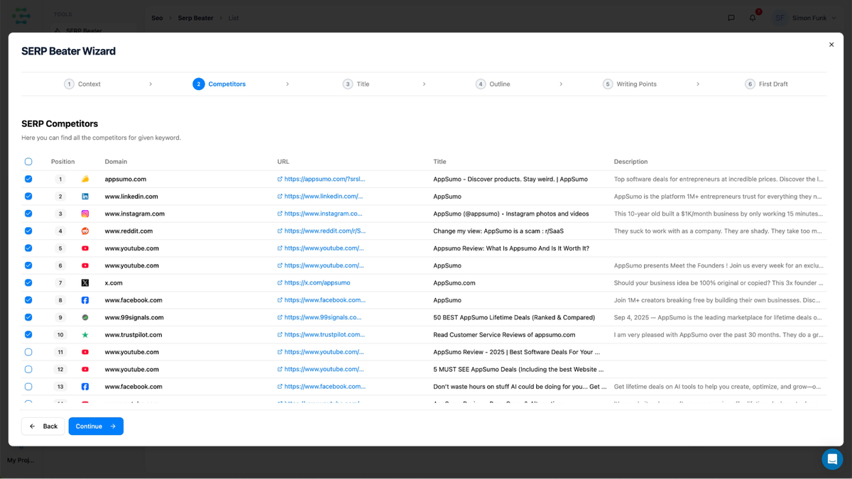Viewport: 852px width, 479px height.
Task: Toggle the select-all checkbox in table header
Action: pos(28,161)
